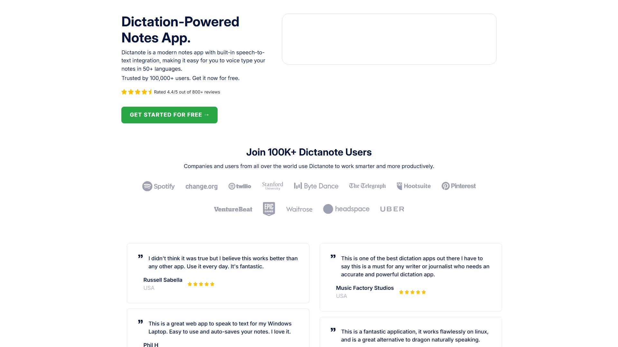This screenshot has height=347, width=618.
Task: Click The Telegraph logo
Action: [x=367, y=186]
